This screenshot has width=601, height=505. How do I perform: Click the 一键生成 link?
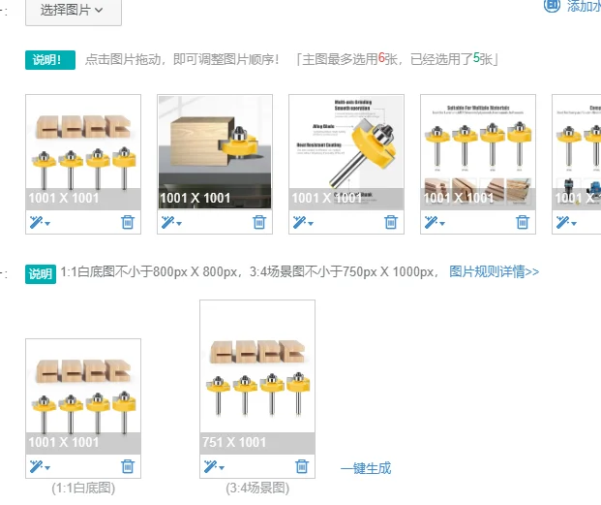tap(366, 468)
